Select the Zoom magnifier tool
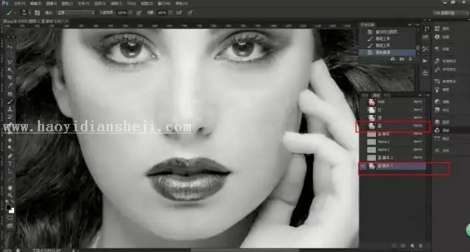This screenshot has height=252, width=470. (9, 195)
